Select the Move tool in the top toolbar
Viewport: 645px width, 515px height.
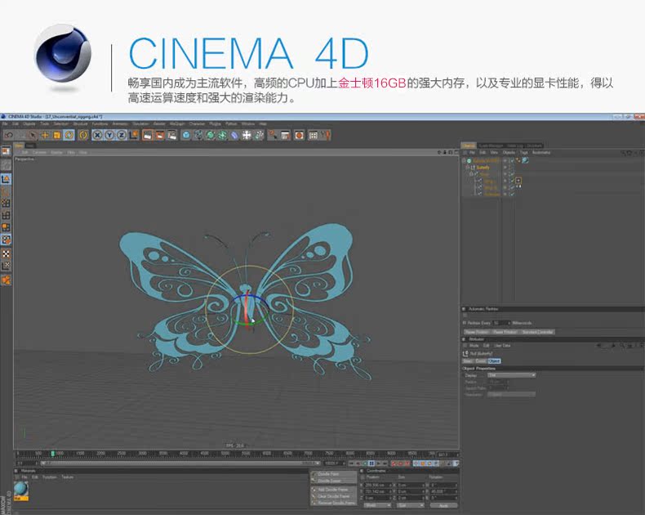pyautogui.click(x=45, y=135)
